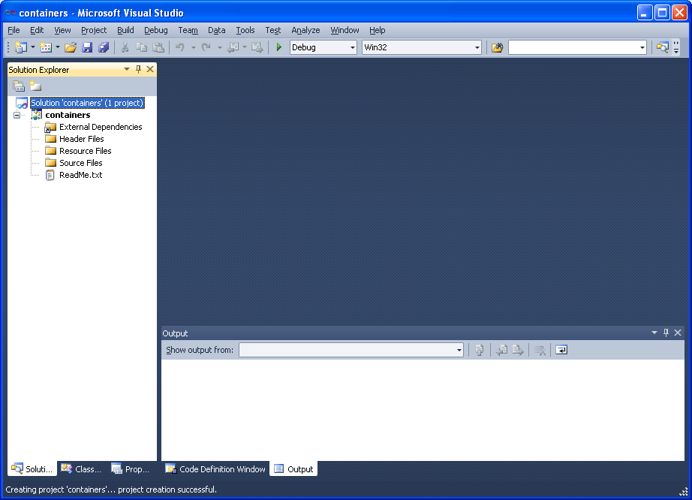Open the New Project dropdown arrow
This screenshot has width=692, height=500.
click(x=33, y=47)
